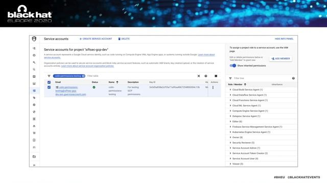327x183 pixels.
Task: Click the Key ID column header
Action: pos(152,82)
